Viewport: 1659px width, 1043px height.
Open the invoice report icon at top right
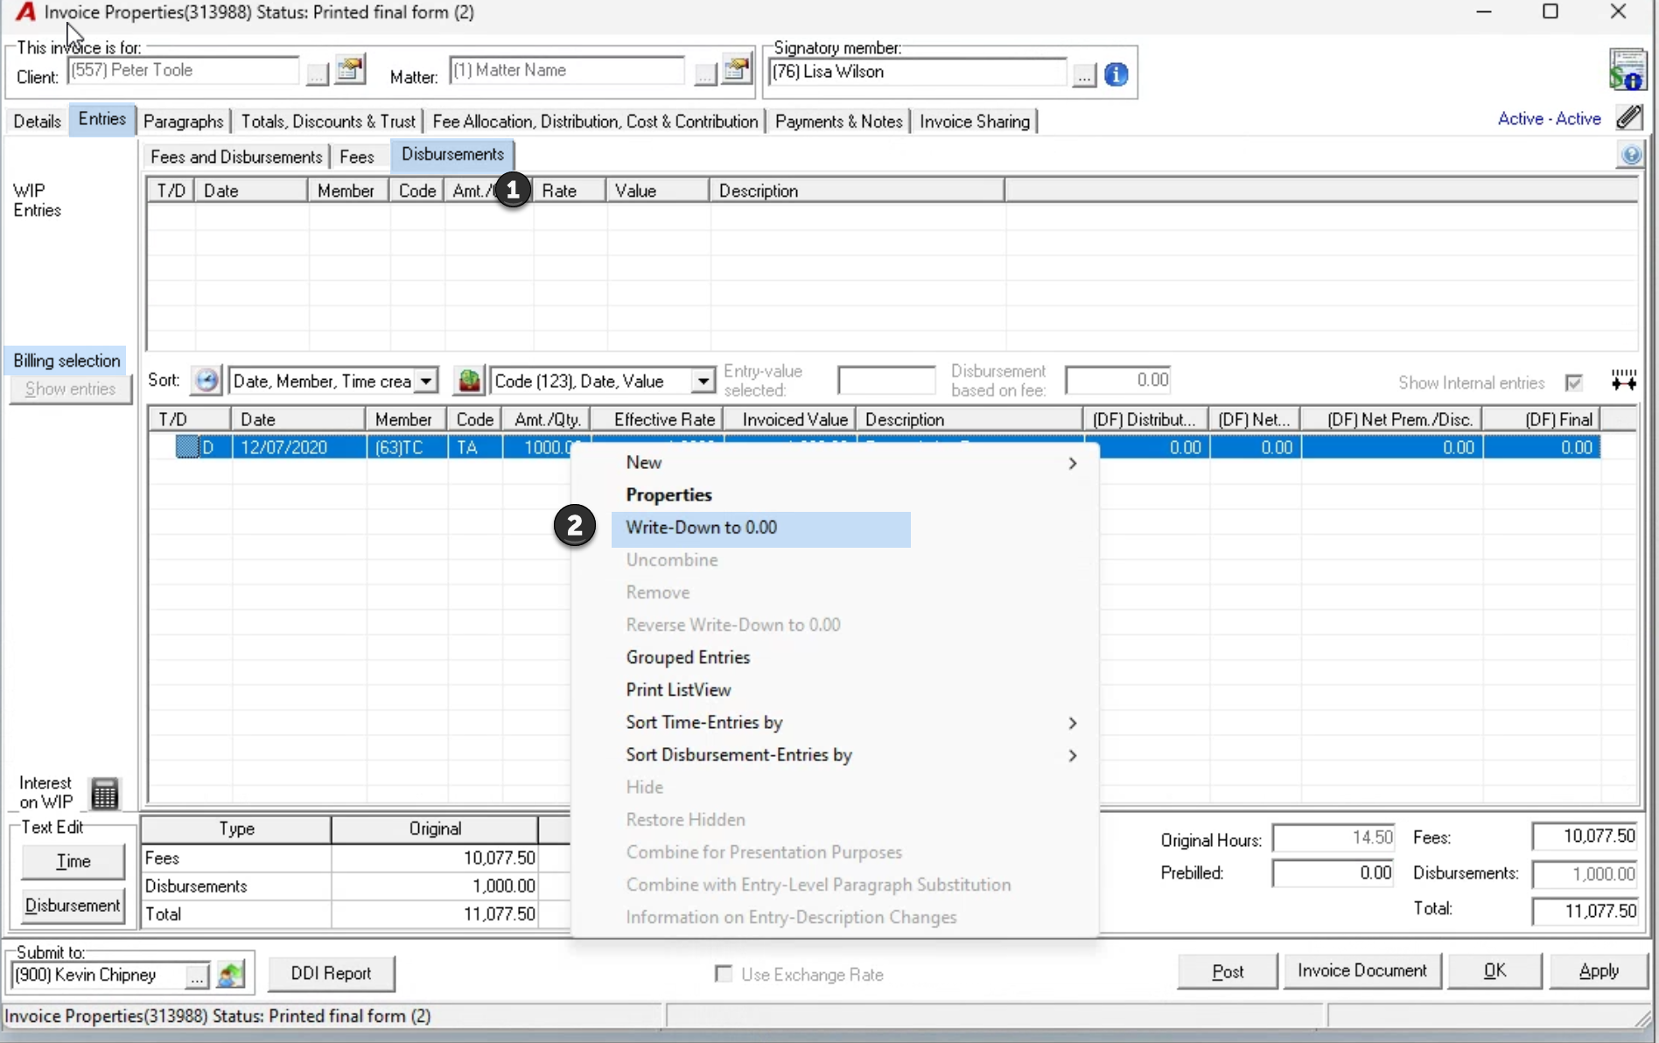tap(1627, 70)
